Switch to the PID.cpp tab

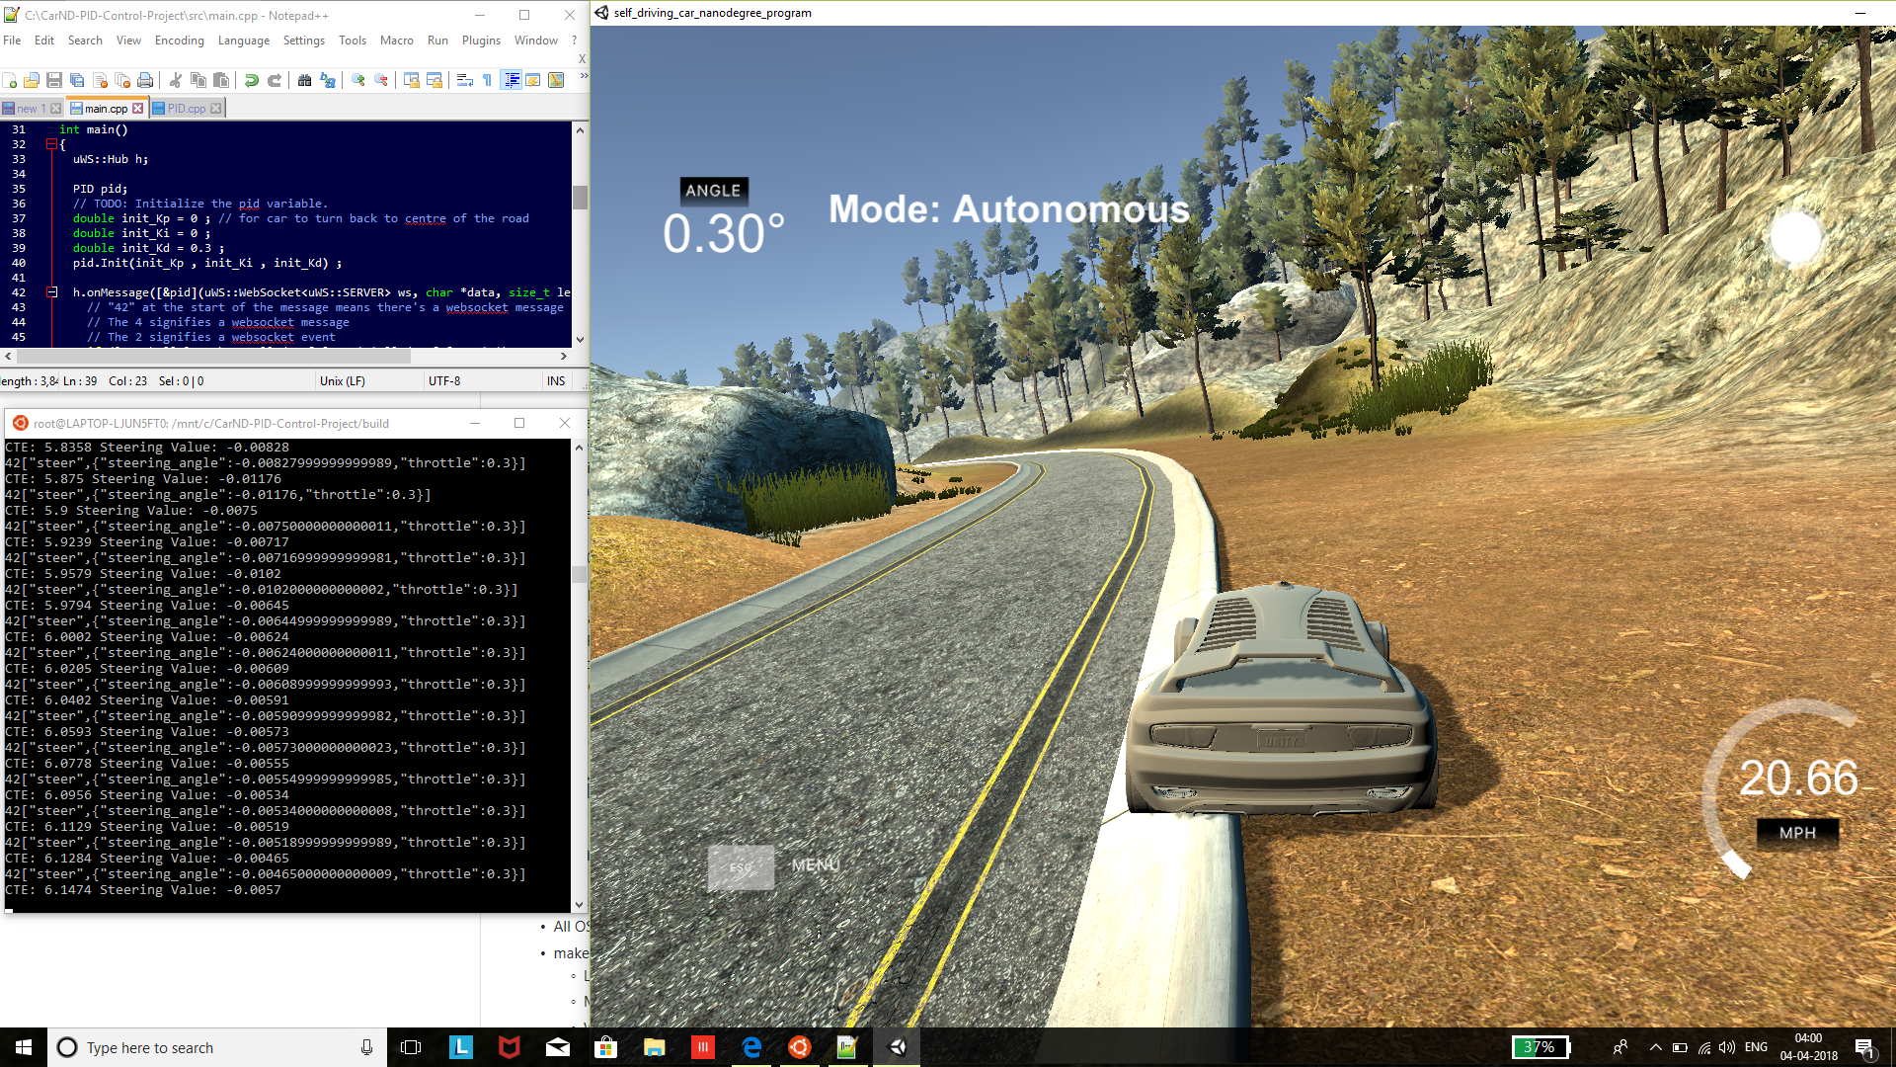(x=186, y=109)
